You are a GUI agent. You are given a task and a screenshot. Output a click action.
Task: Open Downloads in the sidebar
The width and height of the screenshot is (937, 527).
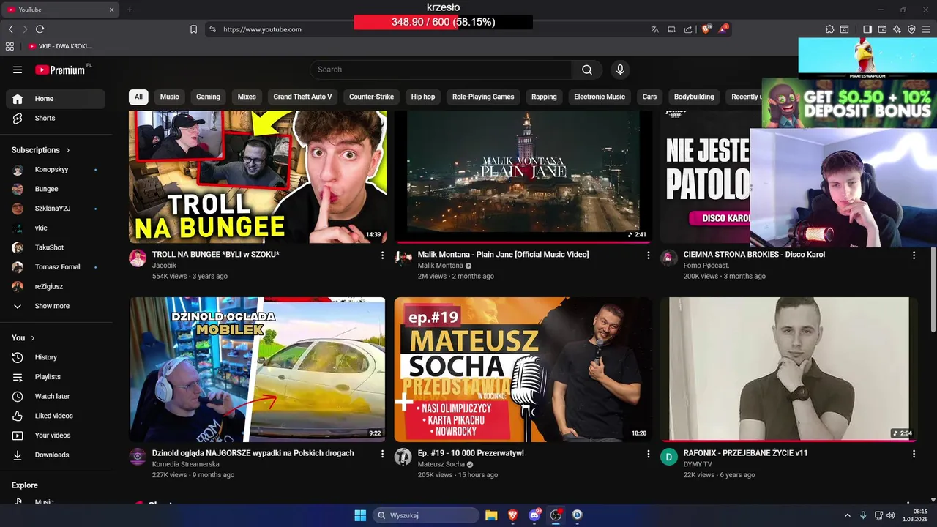coord(56,455)
